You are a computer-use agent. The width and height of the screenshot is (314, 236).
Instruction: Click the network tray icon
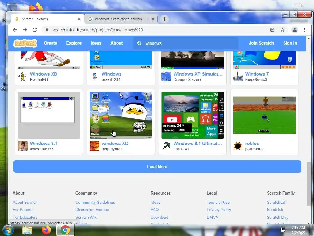[283, 230]
